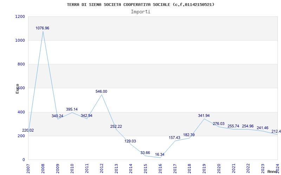Select the 2008 x-axis year

[43, 169]
